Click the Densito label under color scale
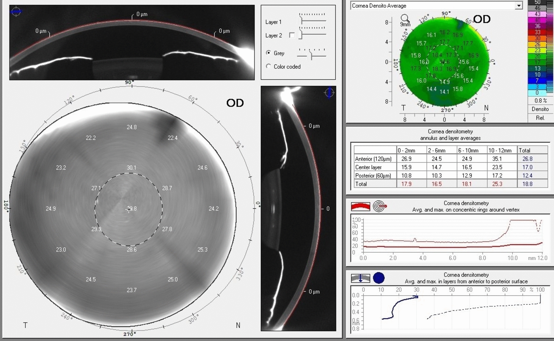Screen dimensions: 554x341 pos(540,109)
